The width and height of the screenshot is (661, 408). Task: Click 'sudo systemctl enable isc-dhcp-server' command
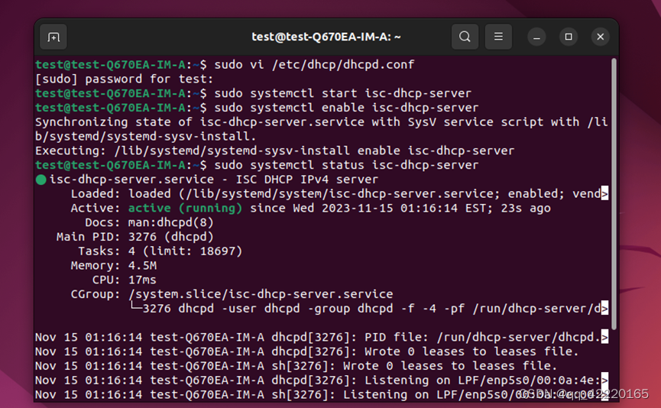pyautogui.click(x=346, y=108)
